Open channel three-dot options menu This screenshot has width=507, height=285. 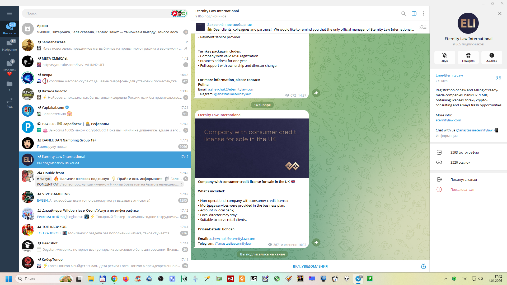pyautogui.click(x=423, y=13)
